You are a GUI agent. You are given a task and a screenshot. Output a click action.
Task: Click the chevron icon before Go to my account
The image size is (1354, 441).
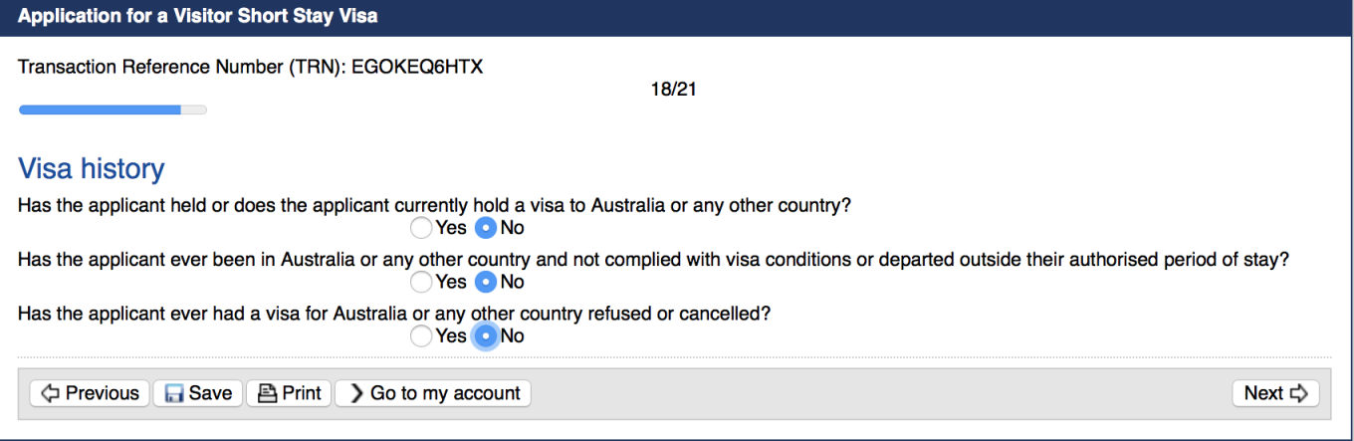[x=357, y=393]
